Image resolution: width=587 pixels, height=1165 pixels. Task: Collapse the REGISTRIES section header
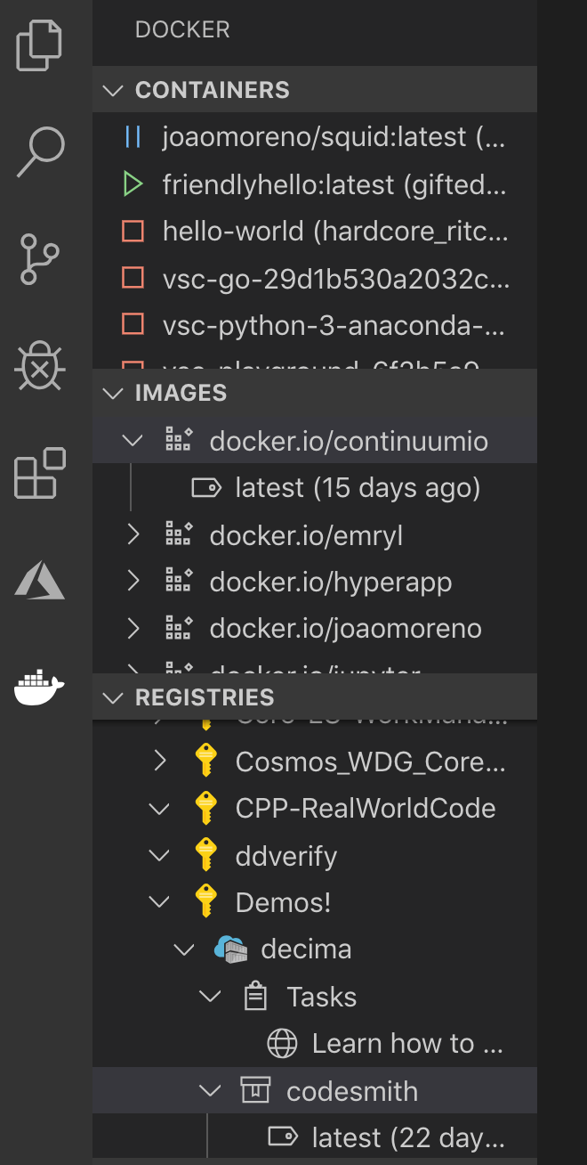tap(315, 697)
